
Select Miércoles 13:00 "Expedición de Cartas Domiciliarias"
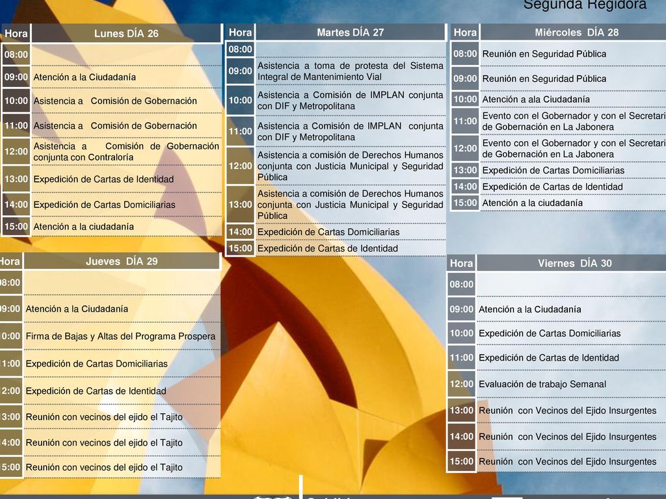coord(574,170)
